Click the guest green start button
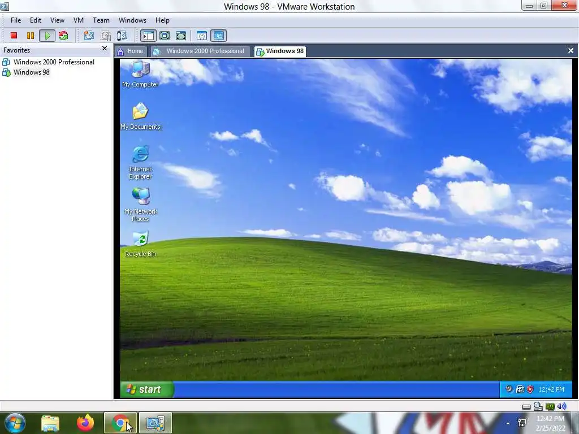579x434 pixels. point(146,389)
